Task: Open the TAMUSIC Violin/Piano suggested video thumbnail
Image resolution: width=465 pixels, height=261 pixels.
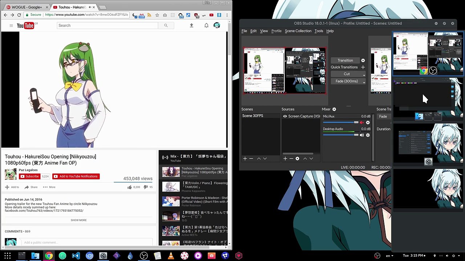Action: coord(171,186)
